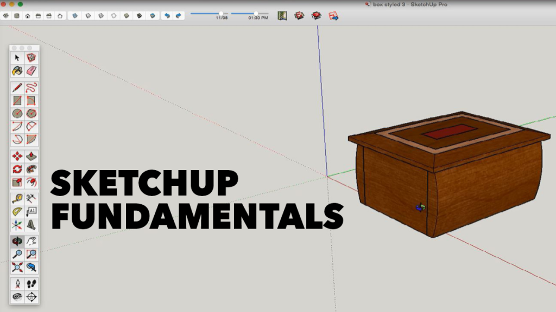The image size is (556, 312).
Task: Go to Previous camera view
Action: coord(31,268)
